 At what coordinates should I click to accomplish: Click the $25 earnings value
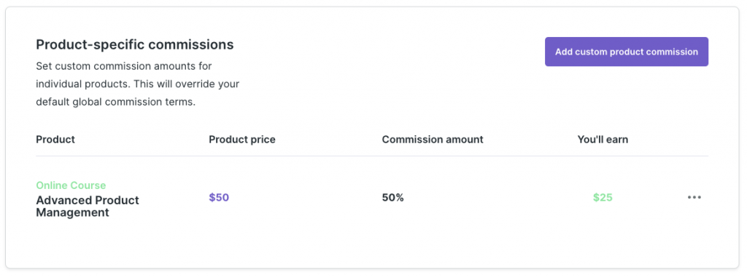(x=603, y=198)
